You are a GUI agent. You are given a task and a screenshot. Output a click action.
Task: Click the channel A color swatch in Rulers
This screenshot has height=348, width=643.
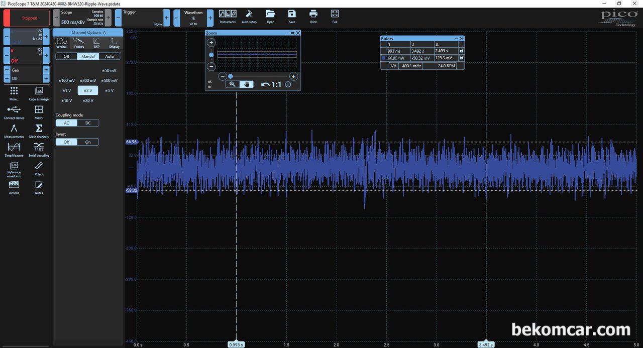(383, 58)
